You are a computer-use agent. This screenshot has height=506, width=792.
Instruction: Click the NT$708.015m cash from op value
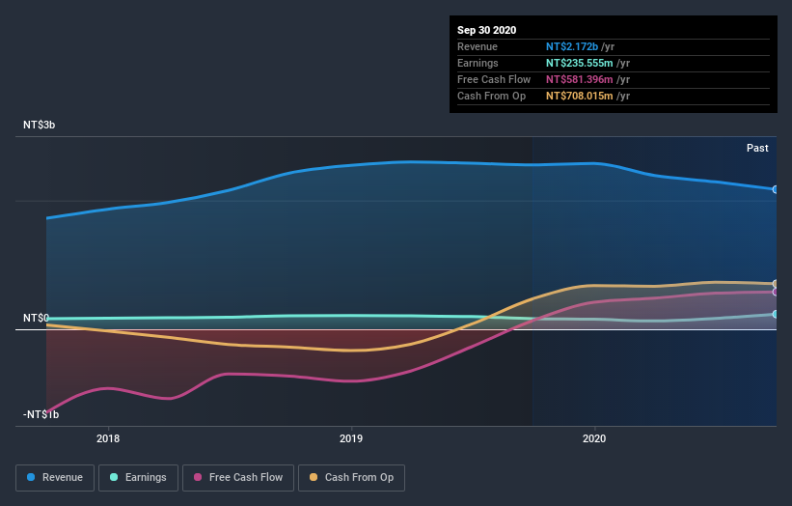(580, 96)
